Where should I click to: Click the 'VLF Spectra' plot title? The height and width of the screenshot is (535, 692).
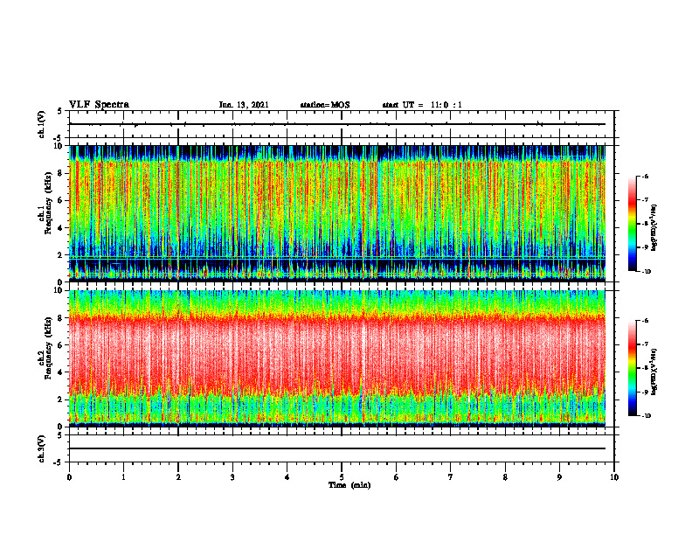(99, 104)
